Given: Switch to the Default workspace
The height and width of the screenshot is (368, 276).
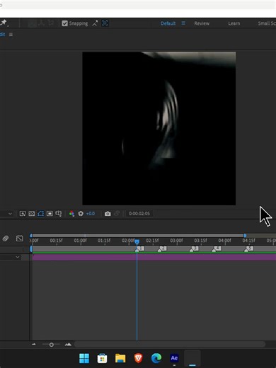Looking at the screenshot, I should pyautogui.click(x=168, y=23).
